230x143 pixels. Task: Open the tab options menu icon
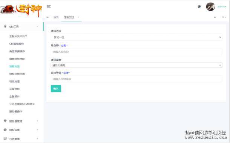(x=224, y=17)
